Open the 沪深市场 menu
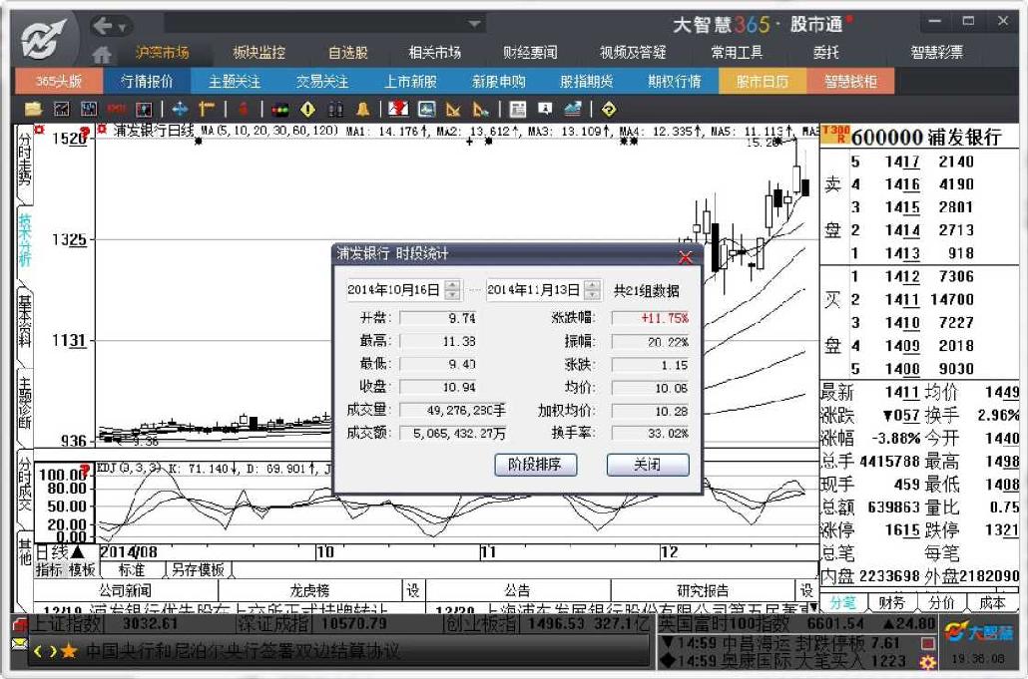Viewport: 1028px width, 679px height. 162,53
